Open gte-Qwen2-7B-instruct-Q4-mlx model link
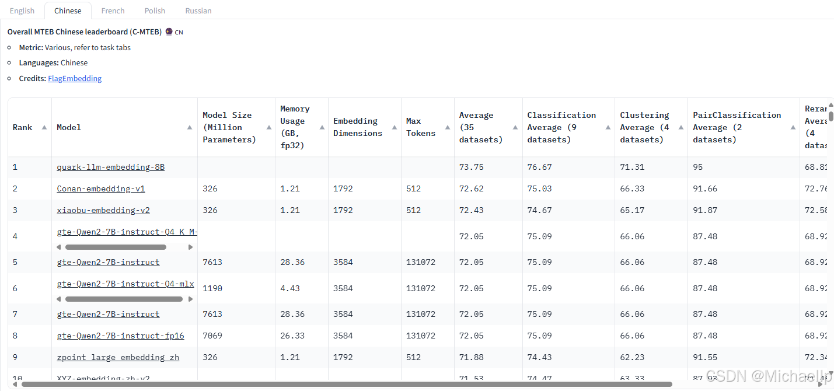834x391 pixels. tap(125, 284)
